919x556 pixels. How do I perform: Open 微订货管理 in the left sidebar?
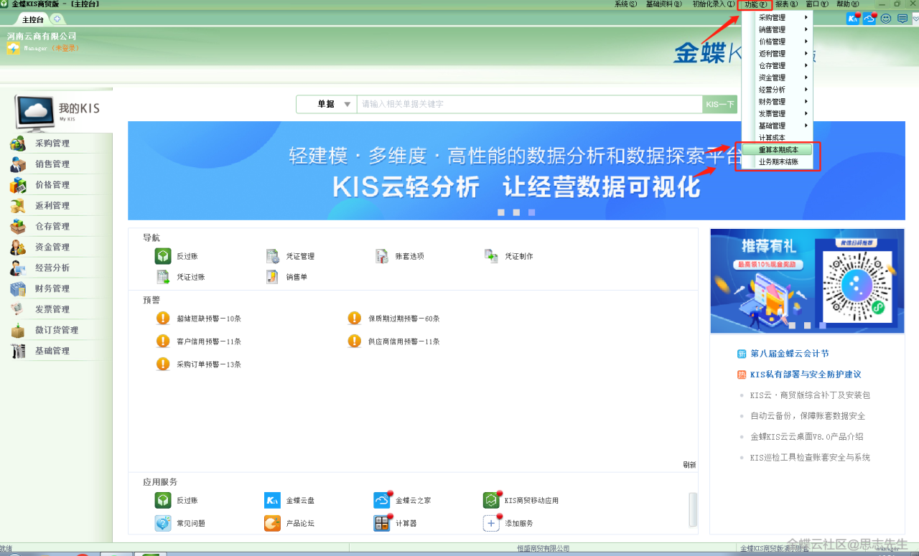(56, 331)
